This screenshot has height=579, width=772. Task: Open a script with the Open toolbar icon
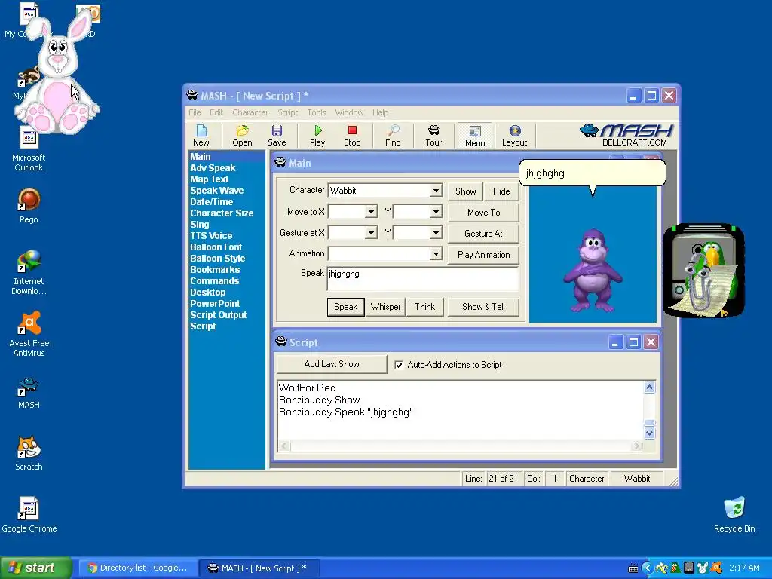coord(242,136)
